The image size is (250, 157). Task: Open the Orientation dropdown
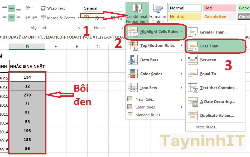pos(29,8)
